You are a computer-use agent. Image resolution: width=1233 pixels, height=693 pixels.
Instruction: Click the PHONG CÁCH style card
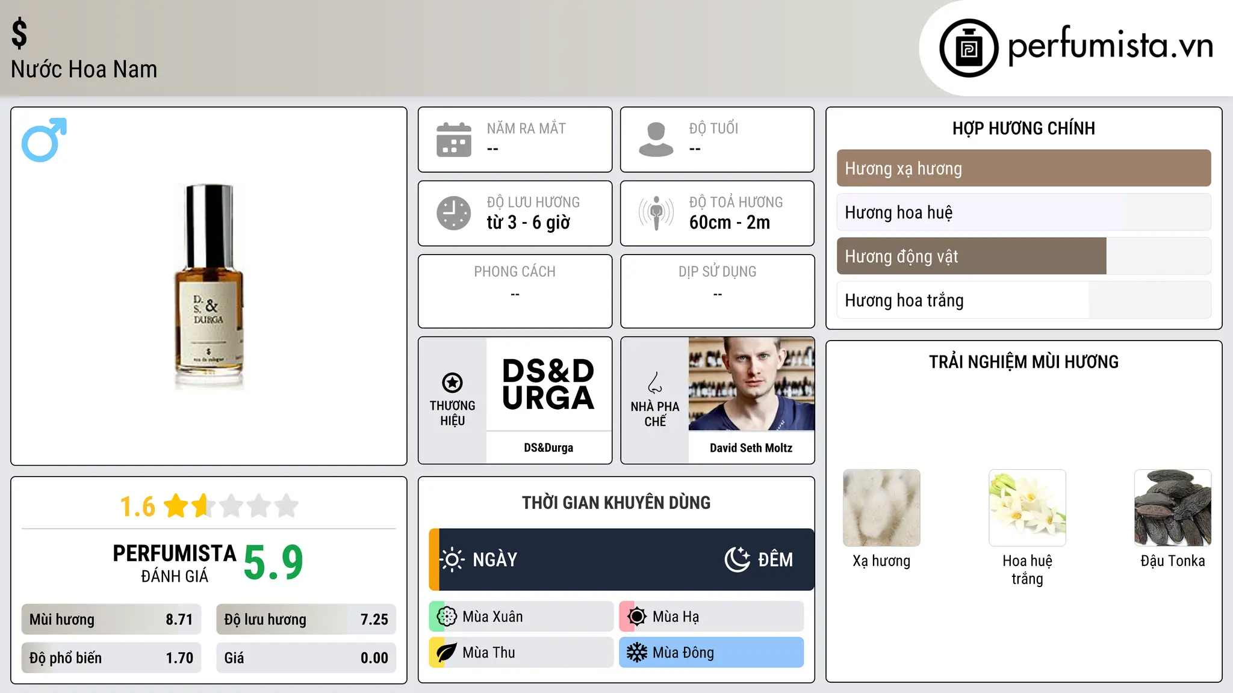tap(515, 291)
